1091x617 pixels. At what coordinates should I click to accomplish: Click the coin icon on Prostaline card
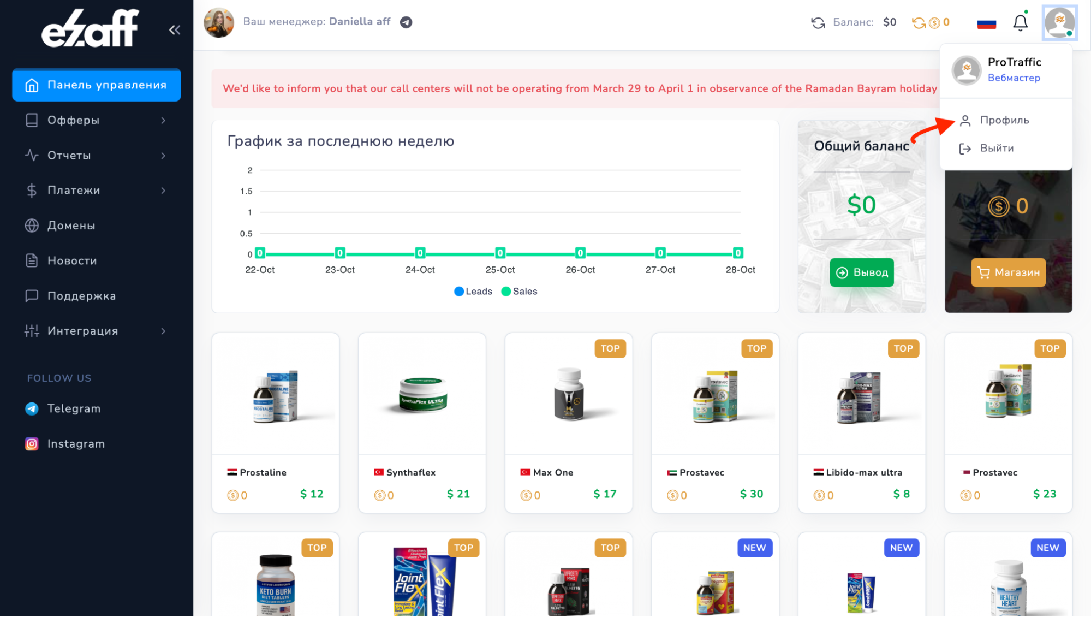(232, 496)
